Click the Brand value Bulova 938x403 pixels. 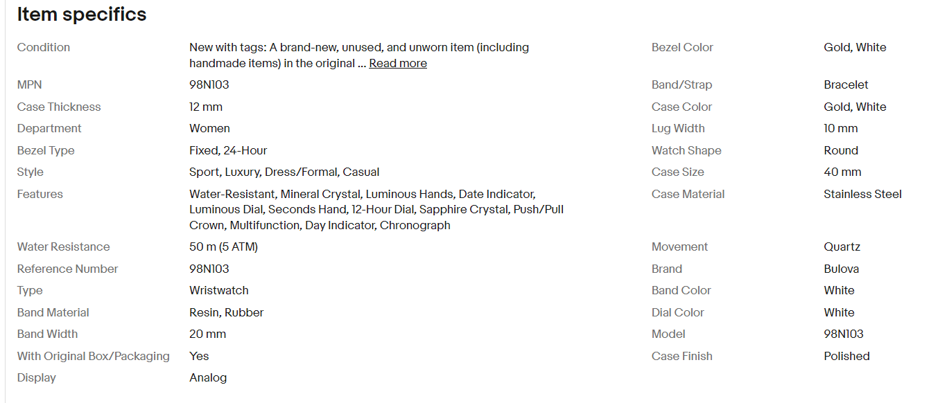tap(841, 269)
